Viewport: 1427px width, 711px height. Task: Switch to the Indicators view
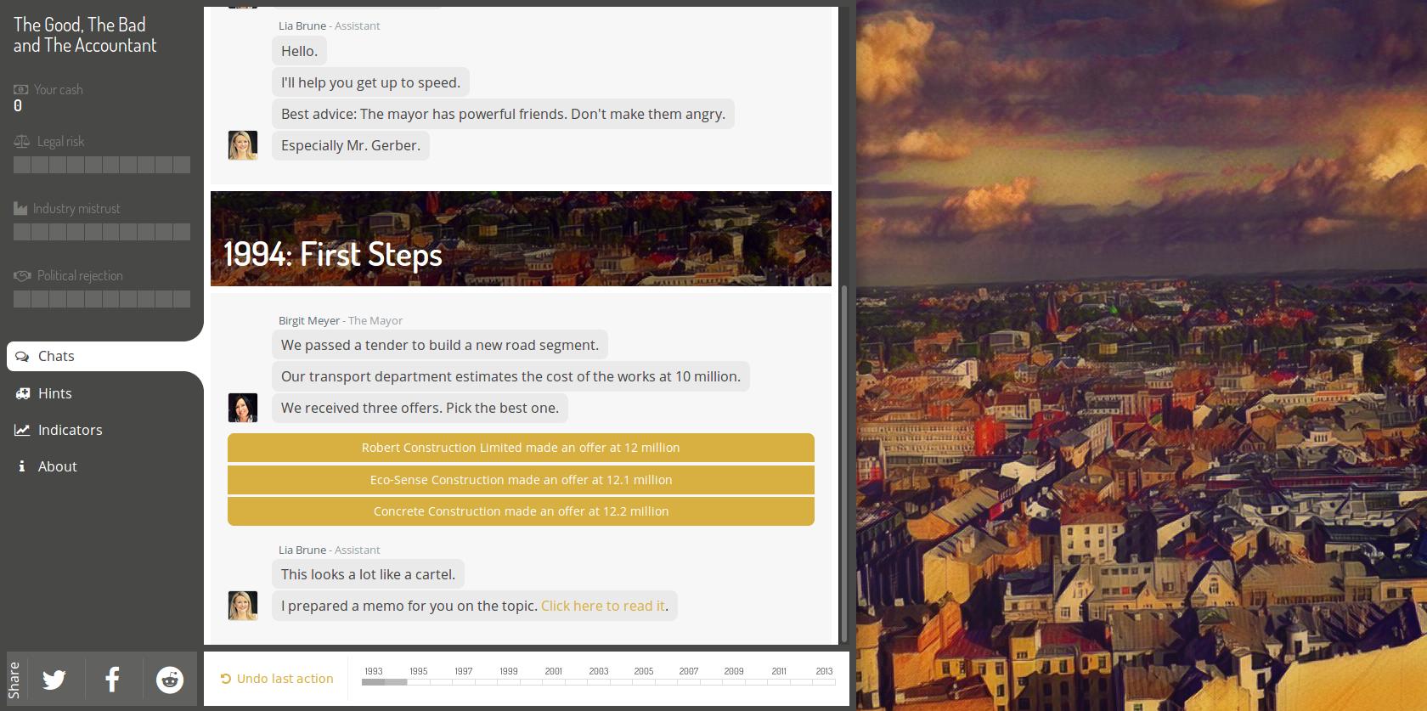coord(70,430)
